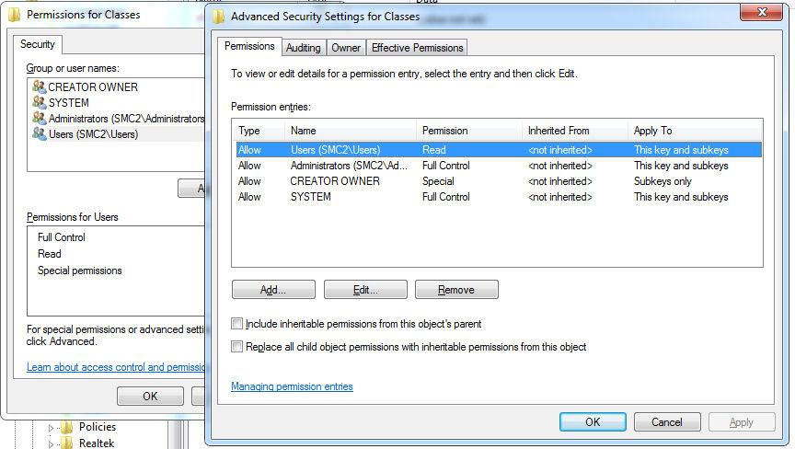Select SYSTEM group icon in list

[39, 102]
